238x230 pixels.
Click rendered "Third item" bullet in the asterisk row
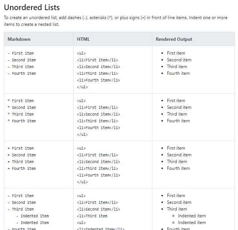click(x=177, y=114)
